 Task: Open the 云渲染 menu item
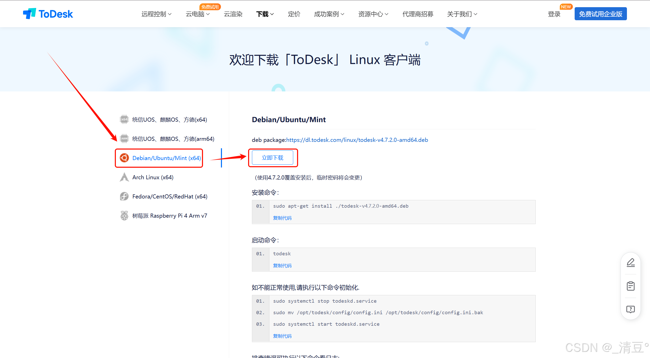click(233, 14)
